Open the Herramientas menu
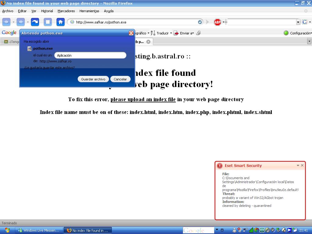This screenshot has height=234, width=312. (89, 11)
